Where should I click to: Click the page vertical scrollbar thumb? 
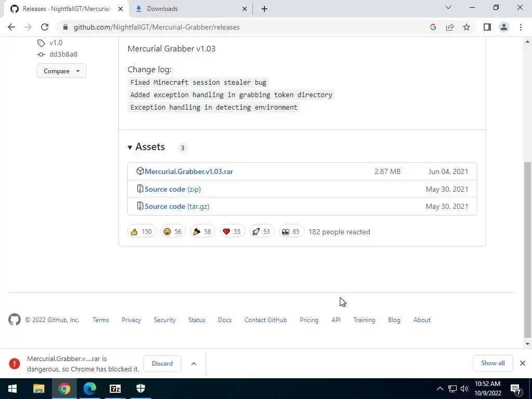coord(527,250)
